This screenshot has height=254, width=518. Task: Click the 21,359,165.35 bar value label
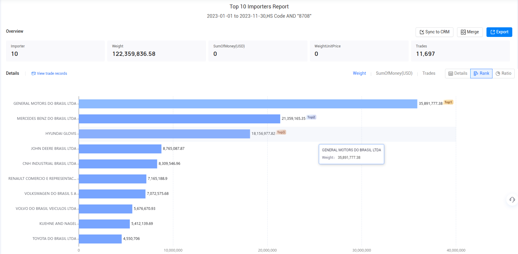click(x=293, y=119)
